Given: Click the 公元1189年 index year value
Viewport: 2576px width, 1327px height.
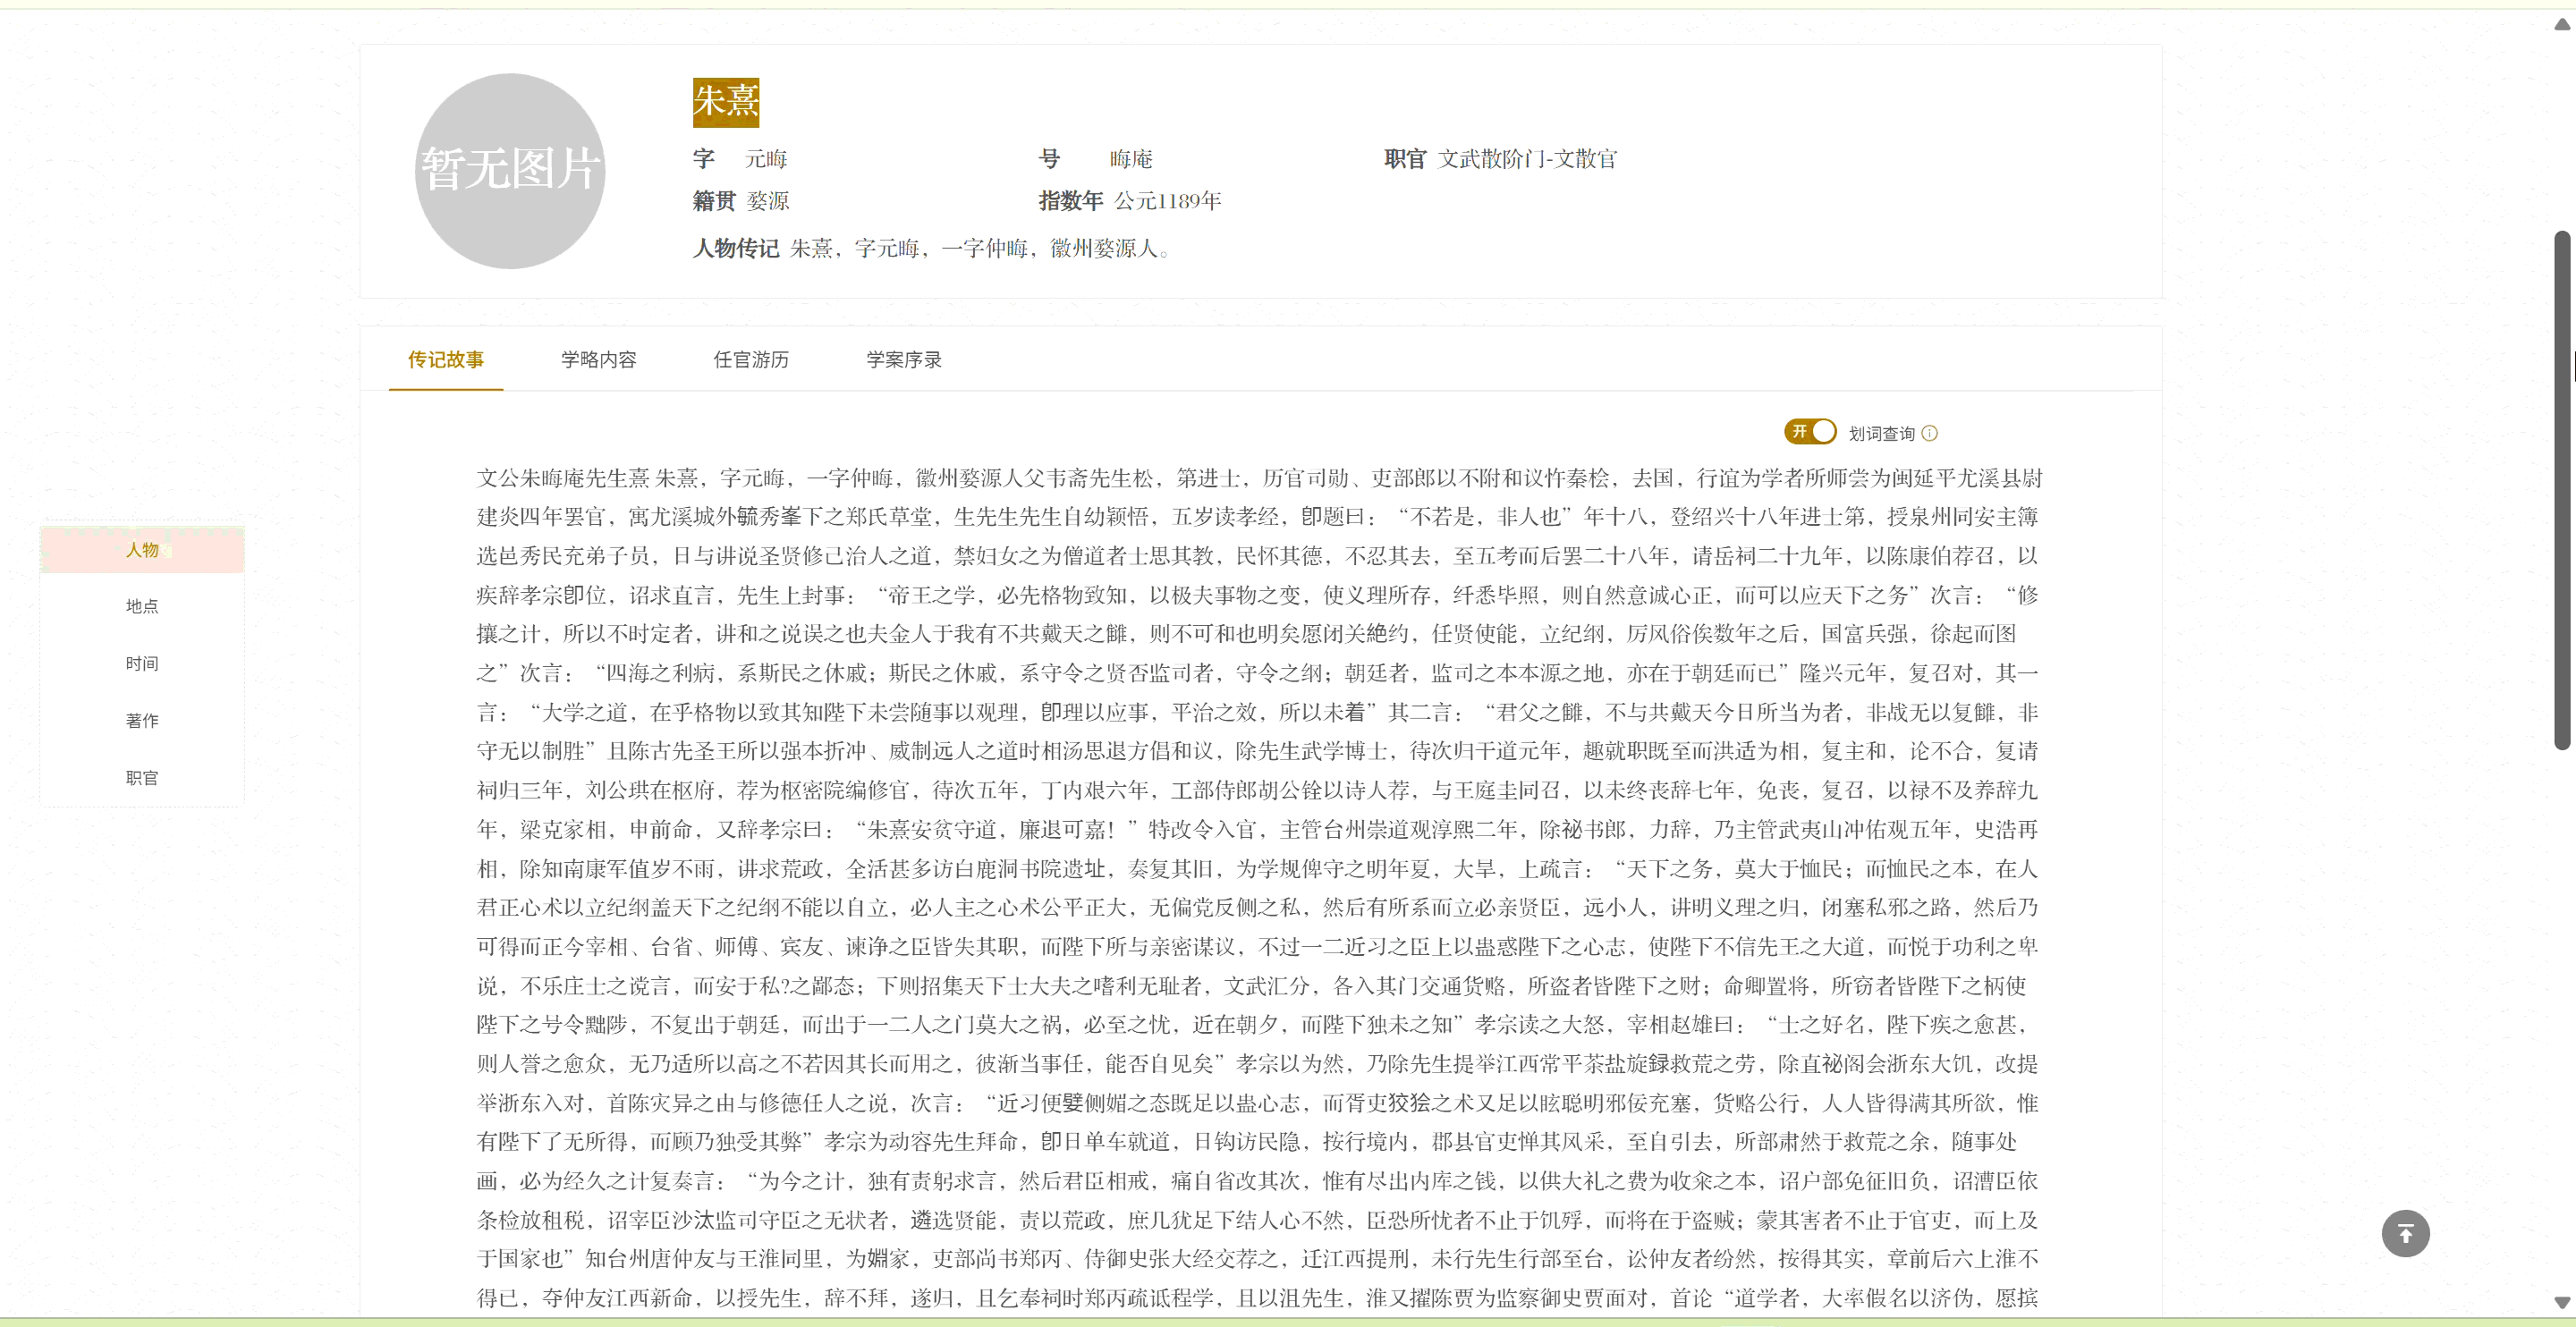Looking at the screenshot, I should tap(1167, 201).
